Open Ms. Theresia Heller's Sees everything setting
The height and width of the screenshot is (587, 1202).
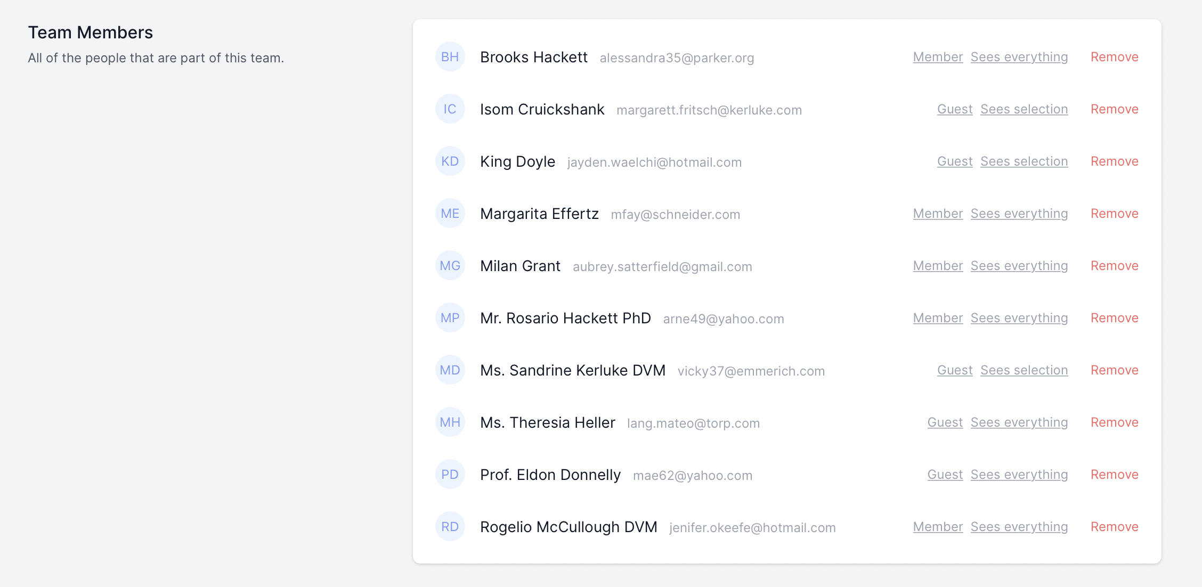tap(1019, 422)
